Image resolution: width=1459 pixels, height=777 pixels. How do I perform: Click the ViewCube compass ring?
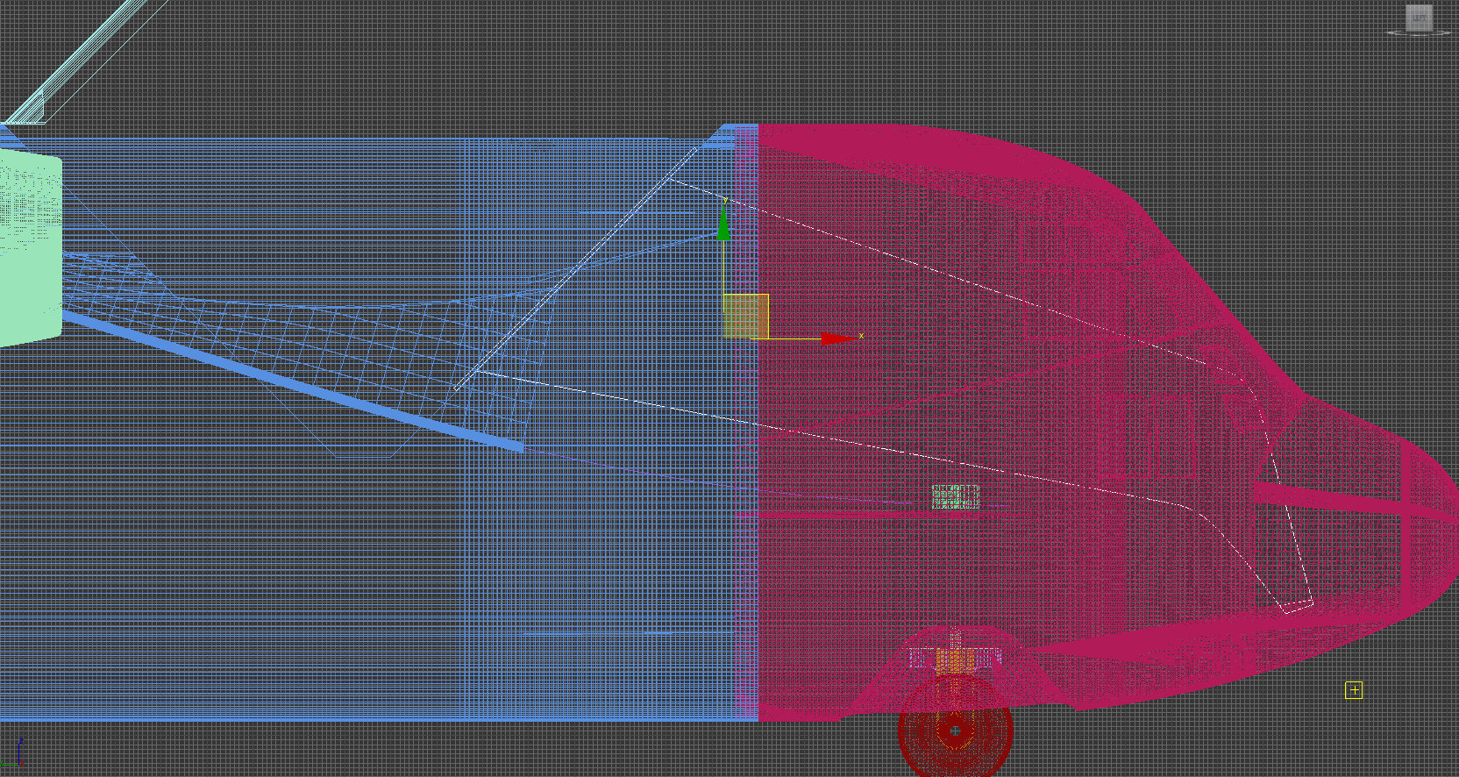1420,33
